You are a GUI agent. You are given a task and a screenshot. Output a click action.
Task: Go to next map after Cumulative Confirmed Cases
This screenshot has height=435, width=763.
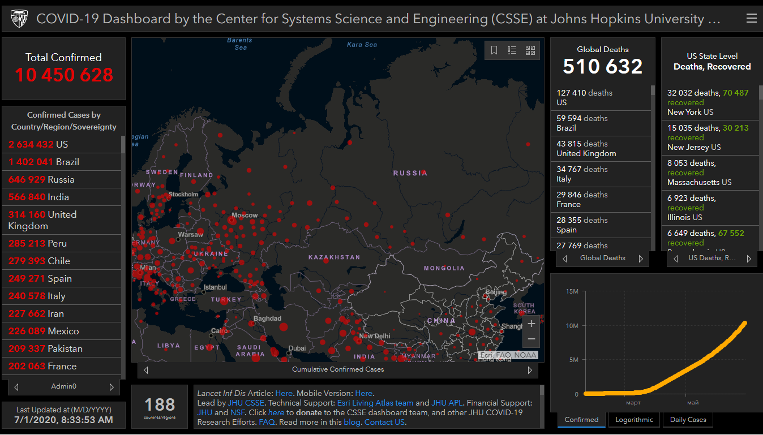pyautogui.click(x=530, y=370)
